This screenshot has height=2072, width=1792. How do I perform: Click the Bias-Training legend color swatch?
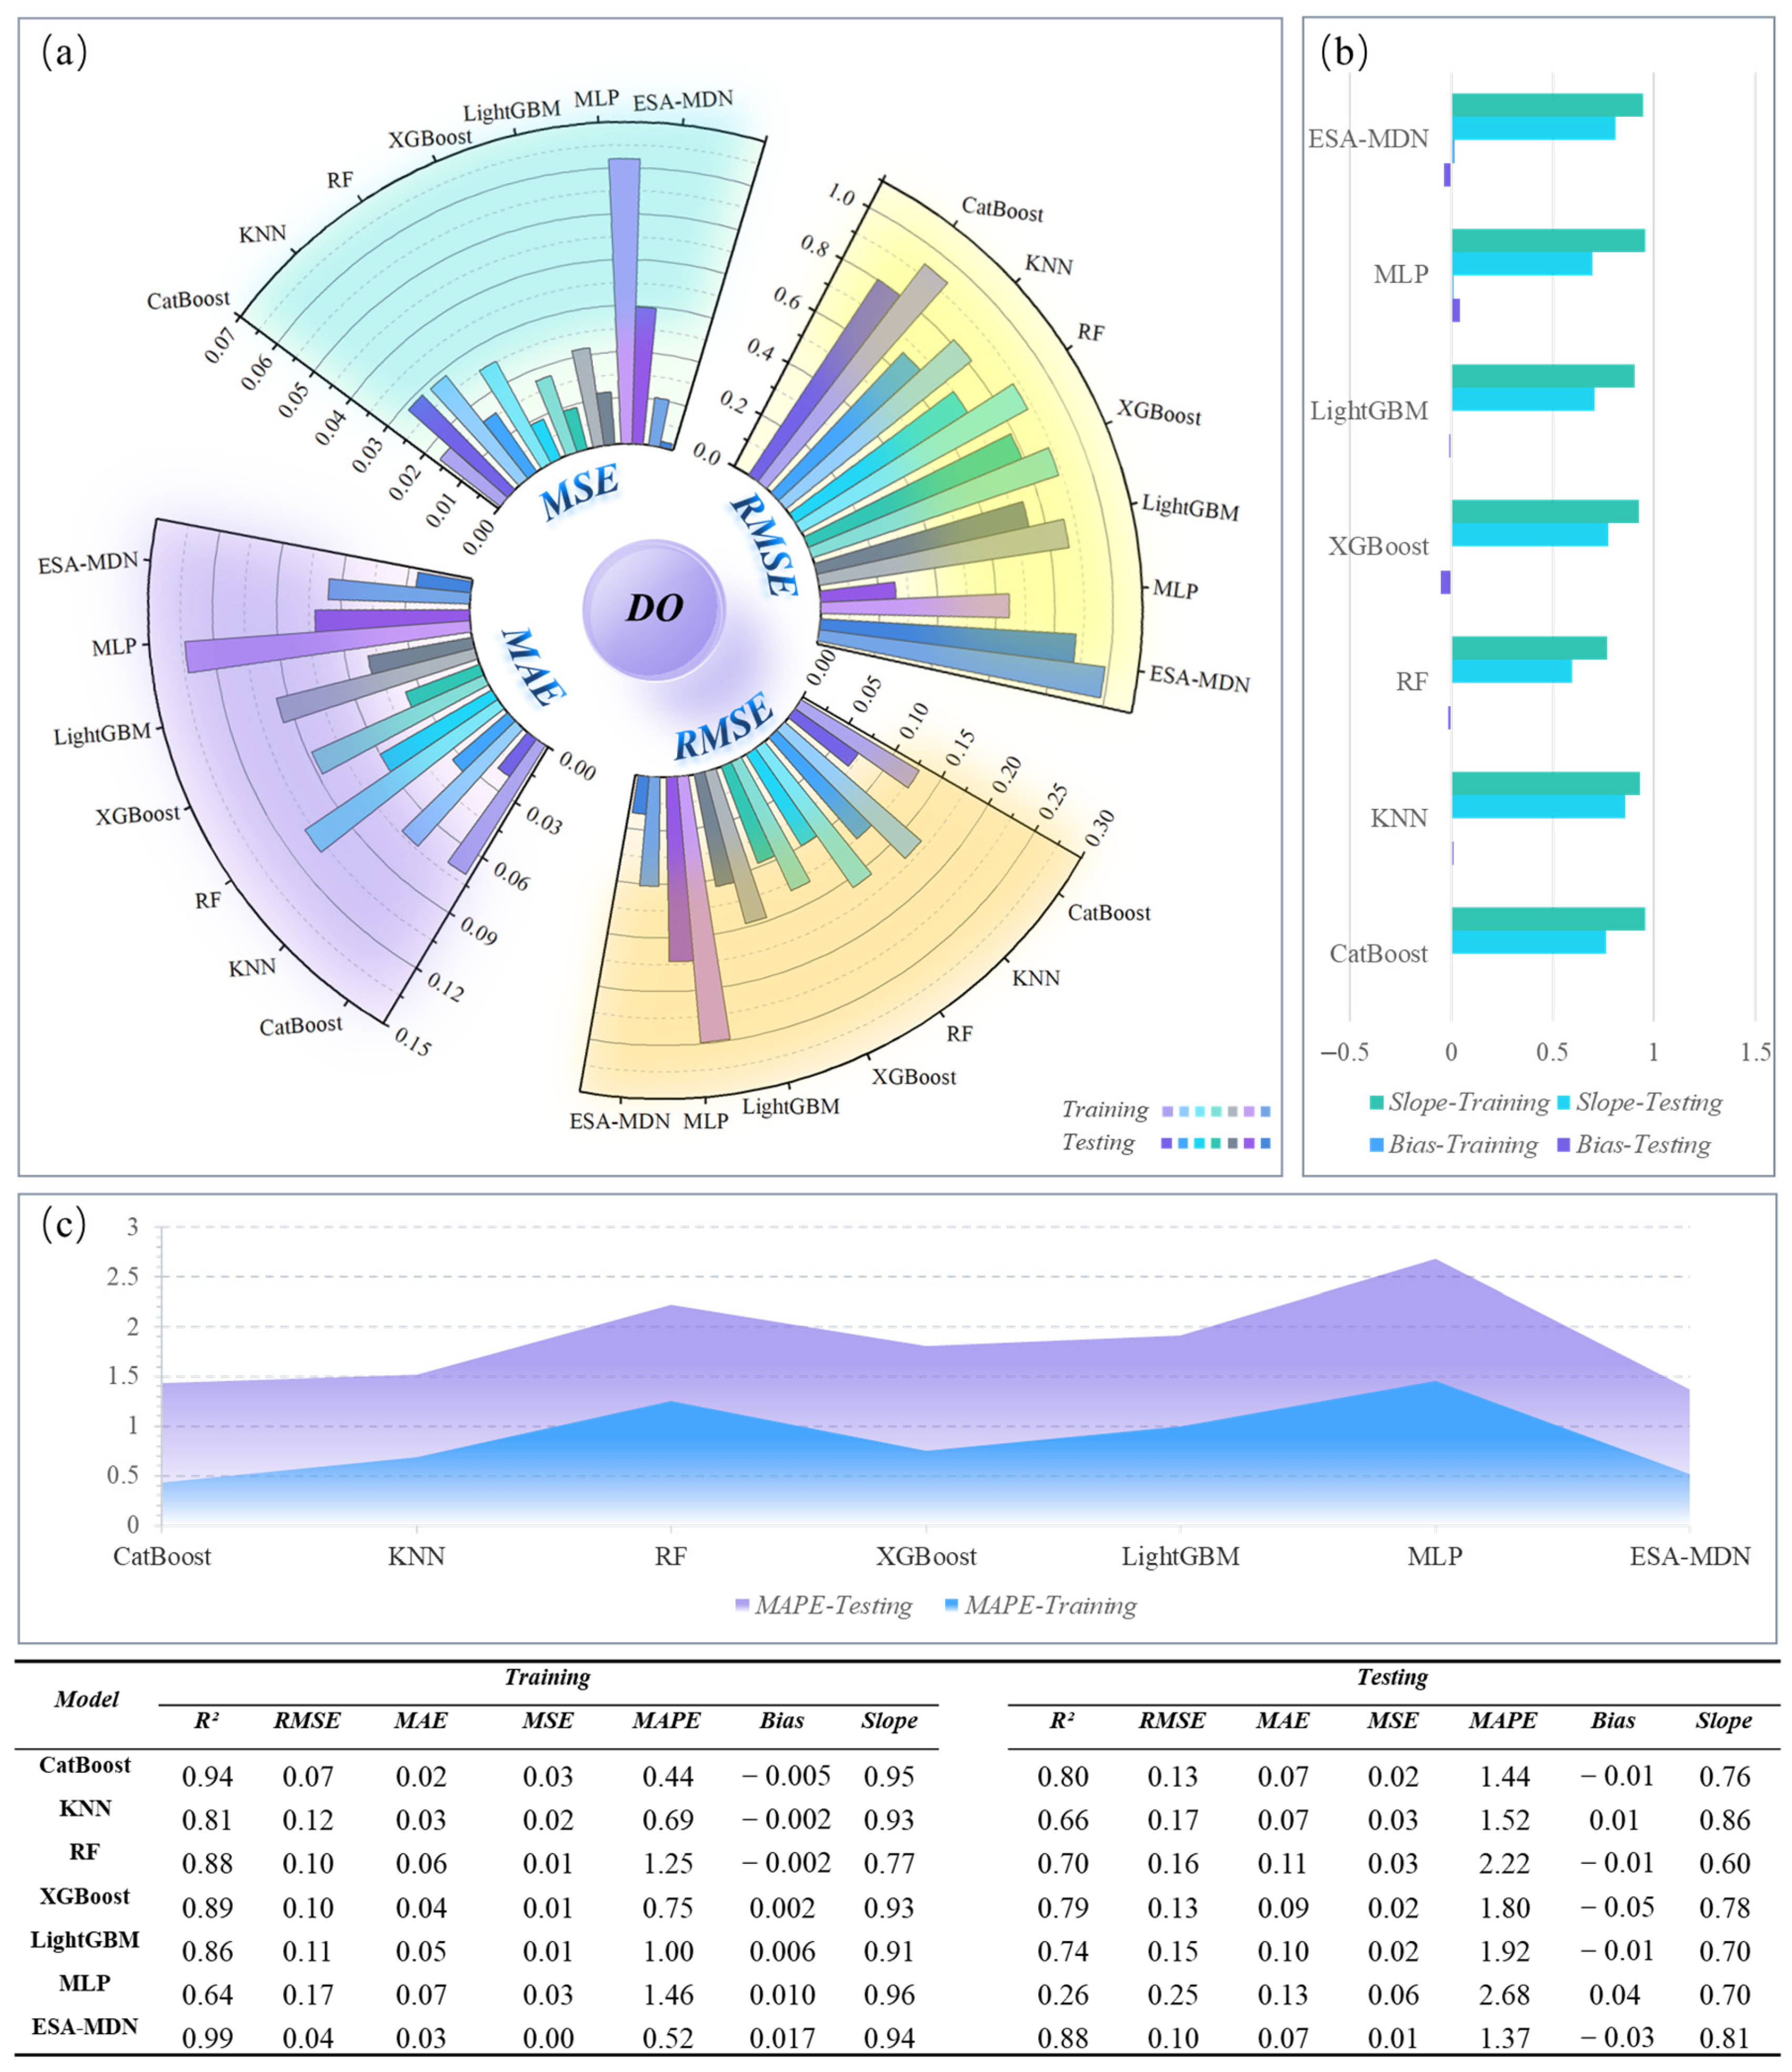pyautogui.click(x=1376, y=1145)
